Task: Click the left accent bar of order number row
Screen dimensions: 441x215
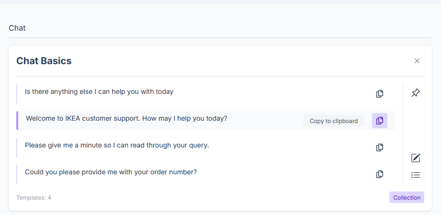Action: coord(17,174)
